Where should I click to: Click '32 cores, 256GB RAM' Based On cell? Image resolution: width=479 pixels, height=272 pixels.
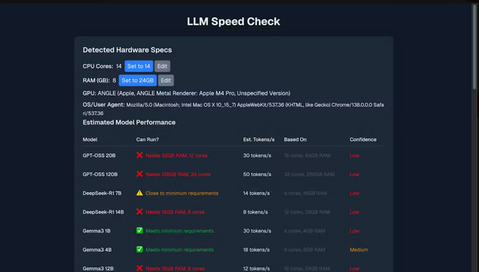click(309, 174)
